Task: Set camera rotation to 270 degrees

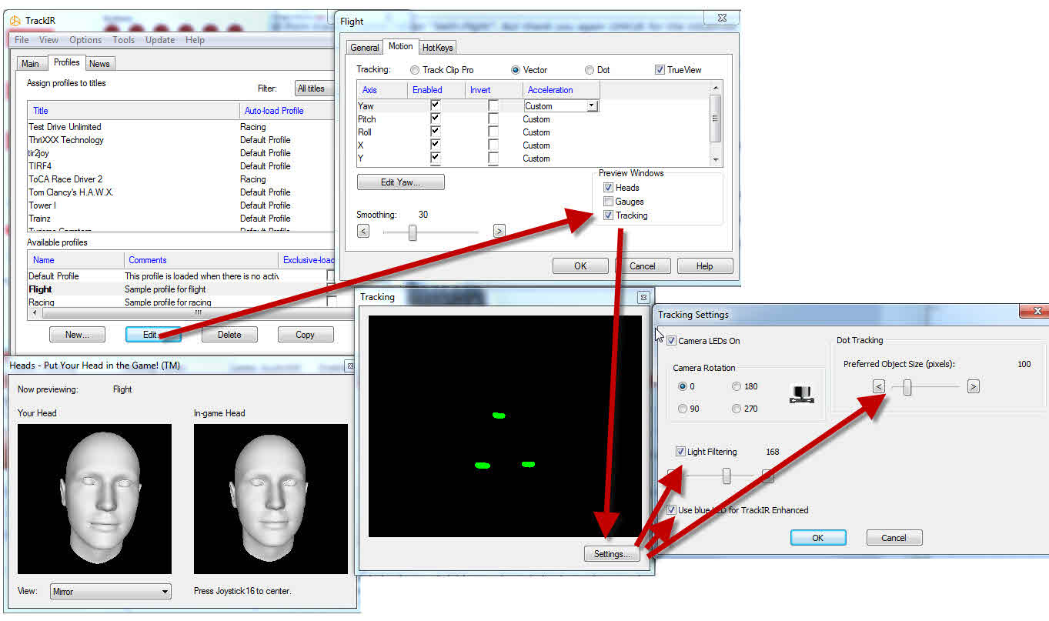Action: coord(737,409)
